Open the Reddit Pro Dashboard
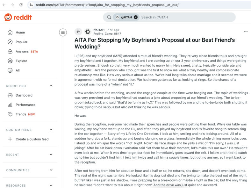Viewport: 251px width, 188px height. tap(30, 95)
